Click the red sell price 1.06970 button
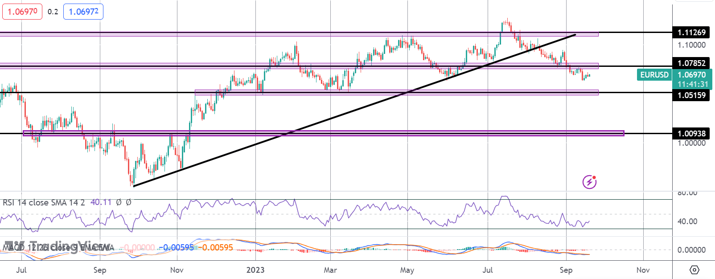The height and width of the screenshot is (279, 715). click(22, 12)
